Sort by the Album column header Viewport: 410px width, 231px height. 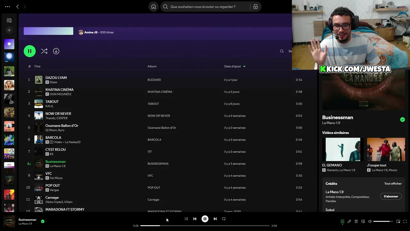click(x=152, y=66)
